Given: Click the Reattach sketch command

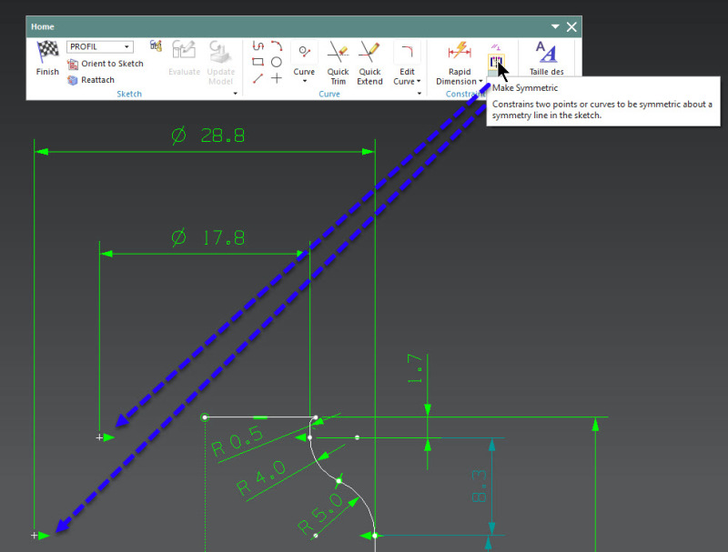Looking at the screenshot, I should tap(91, 80).
